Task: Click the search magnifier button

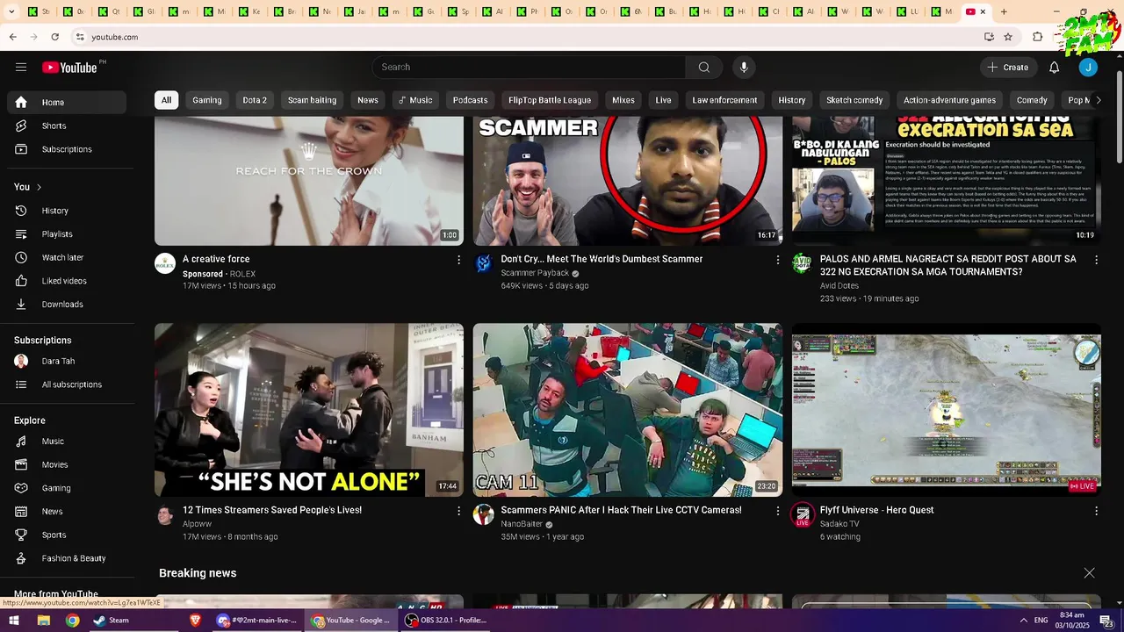Action: tap(703, 68)
